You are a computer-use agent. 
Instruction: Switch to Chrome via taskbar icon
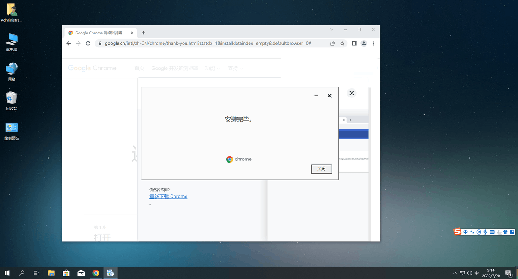[96, 273]
